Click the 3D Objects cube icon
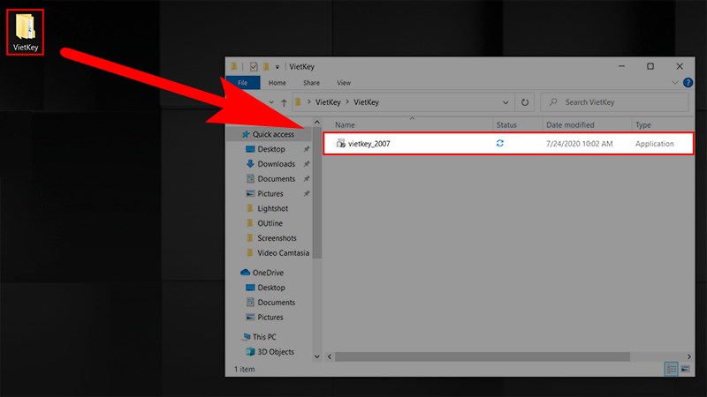The width and height of the screenshot is (707, 397). click(x=250, y=351)
